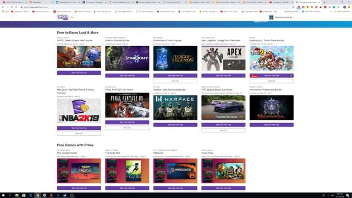
Task: Open the Apex Legends thumbnail
Action: pyautogui.click(x=223, y=58)
